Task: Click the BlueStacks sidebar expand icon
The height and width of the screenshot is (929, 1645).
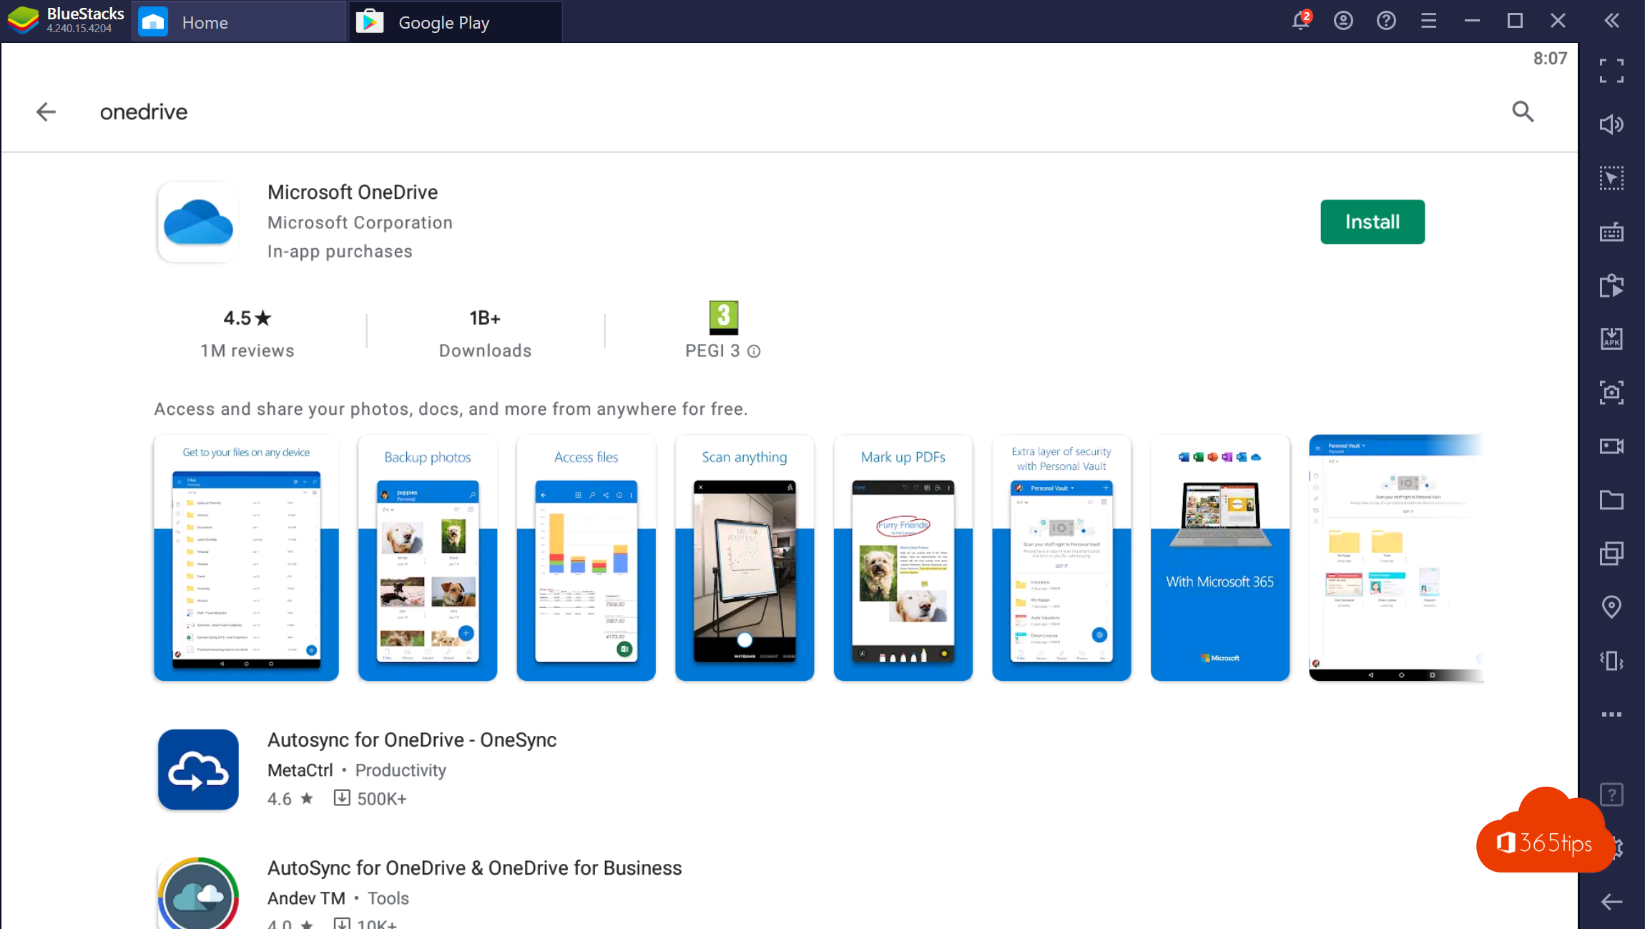Action: pyautogui.click(x=1612, y=20)
